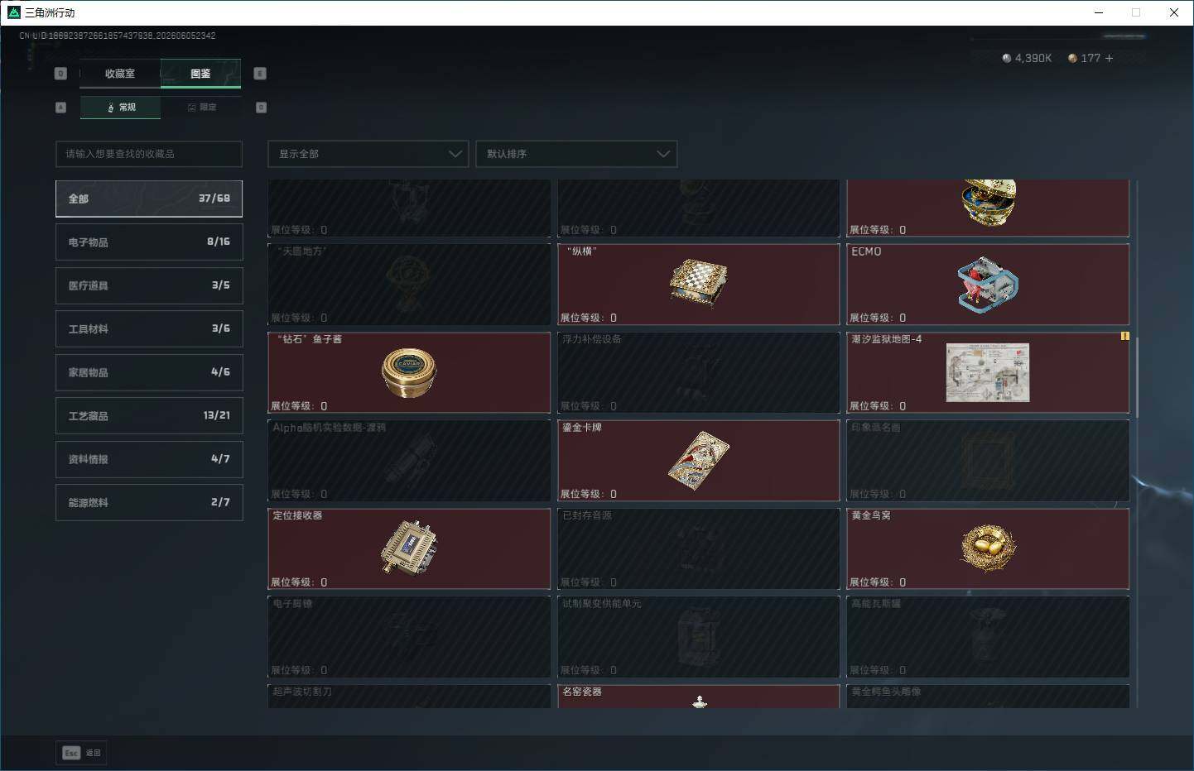The image size is (1194, 771).
Task: Open the ECMO machine item card
Action: [988, 284]
